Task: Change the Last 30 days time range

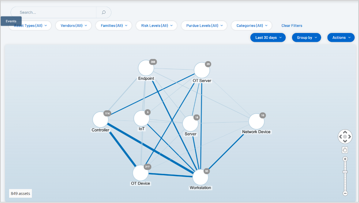Action: 268,38
